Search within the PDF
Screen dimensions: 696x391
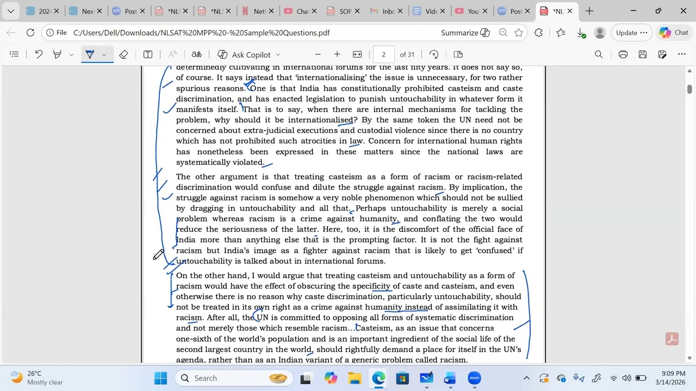point(599,54)
